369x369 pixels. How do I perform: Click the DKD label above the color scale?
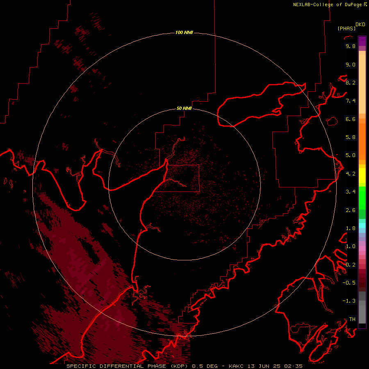(360, 25)
